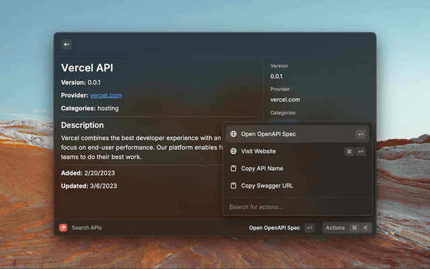The image size is (430, 269).
Task: Click command key badge in Visit Website row
Action: (x=349, y=151)
